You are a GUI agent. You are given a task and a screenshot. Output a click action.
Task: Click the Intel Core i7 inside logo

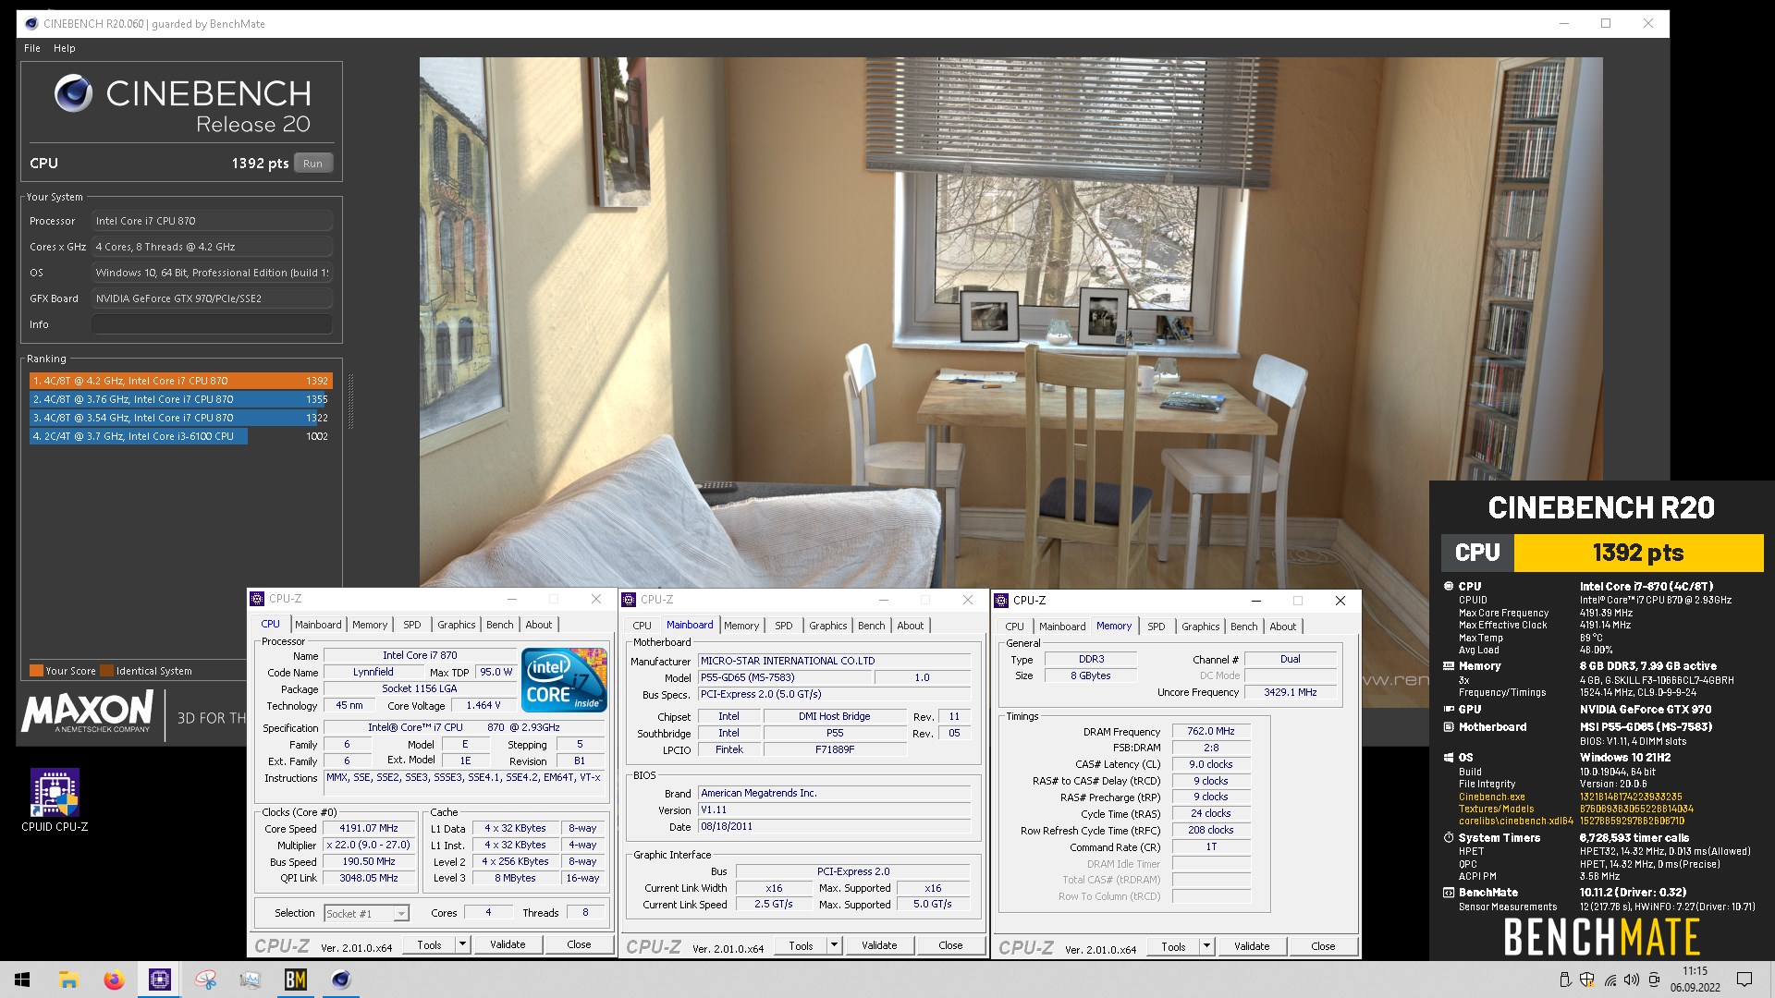point(564,679)
